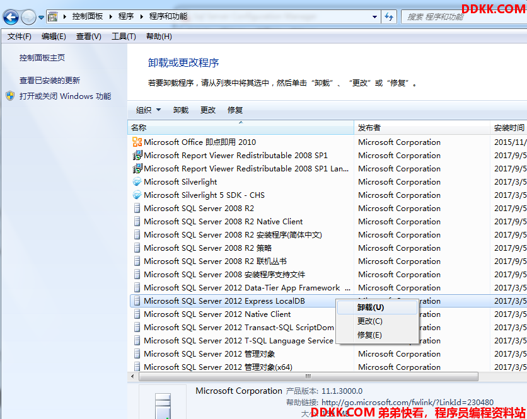Click icon of Microsoft SQL Server 2008 R2
This screenshot has width=527, height=419.
(x=137, y=209)
